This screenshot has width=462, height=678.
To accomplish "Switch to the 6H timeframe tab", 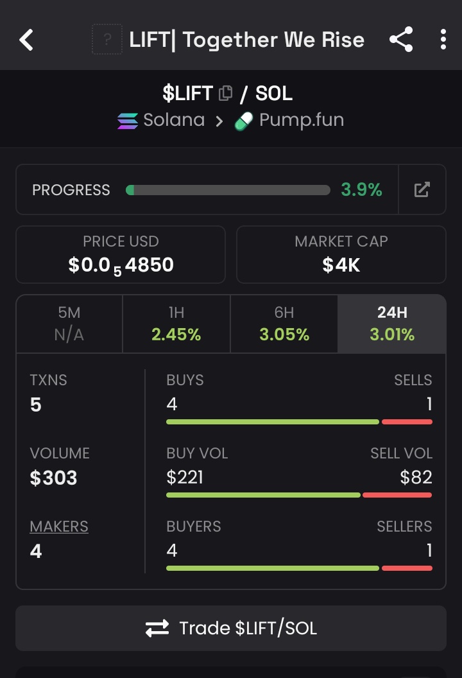I will pyautogui.click(x=284, y=324).
